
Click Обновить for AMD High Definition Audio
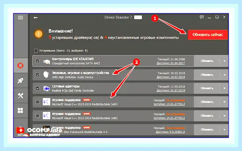207,75
